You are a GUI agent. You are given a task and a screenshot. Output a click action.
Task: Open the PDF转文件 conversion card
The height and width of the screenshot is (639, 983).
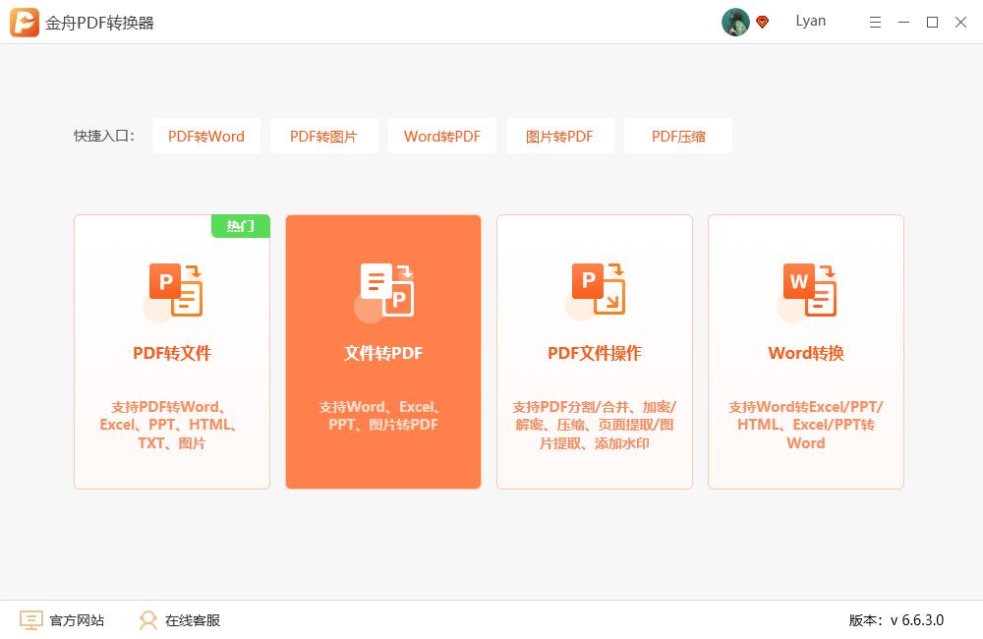click(x=171, y=351)
